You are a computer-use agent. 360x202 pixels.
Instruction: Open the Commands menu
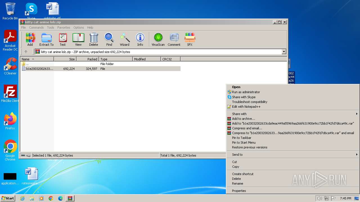(36, 27)
